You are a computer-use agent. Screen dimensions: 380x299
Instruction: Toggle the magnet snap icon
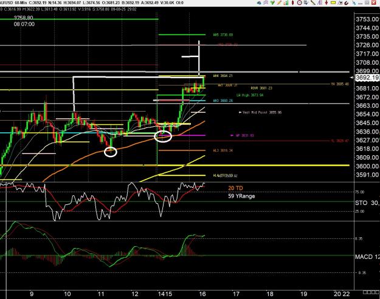click(347, 3)
